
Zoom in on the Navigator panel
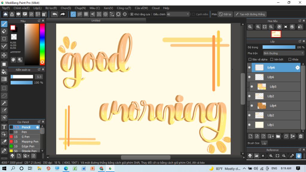point(258,27)
